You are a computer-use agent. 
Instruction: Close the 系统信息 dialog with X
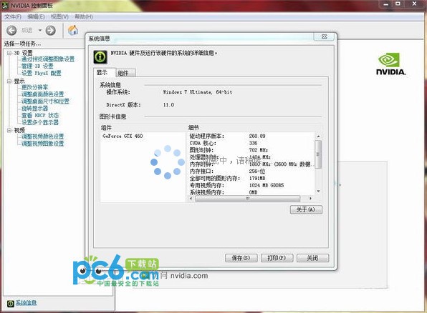click(324, 36)
